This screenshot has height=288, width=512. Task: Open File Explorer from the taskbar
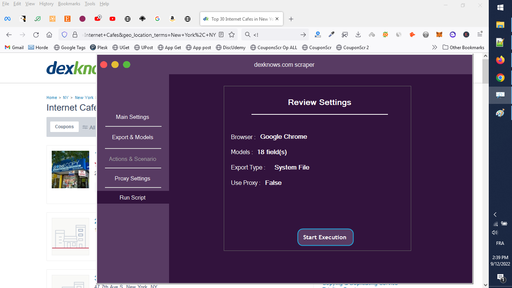[500, 25]
